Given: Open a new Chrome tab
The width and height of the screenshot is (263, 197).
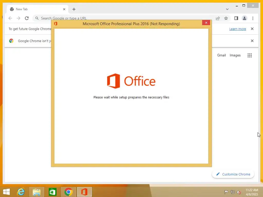Looking at the screenshot, I should coord(74,9).
